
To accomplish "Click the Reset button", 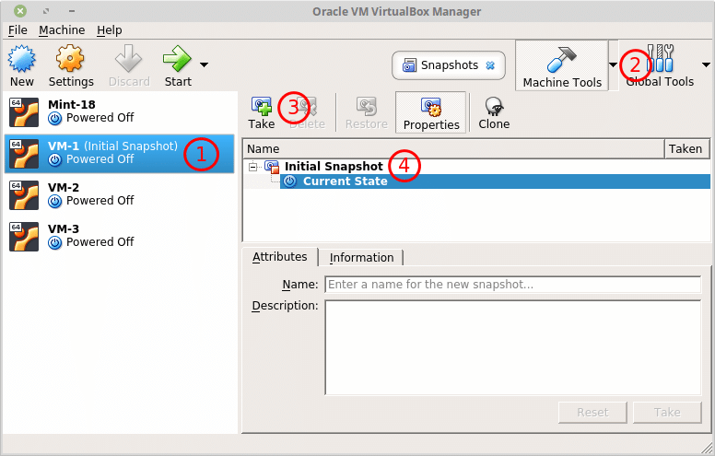I will (592, 412).
